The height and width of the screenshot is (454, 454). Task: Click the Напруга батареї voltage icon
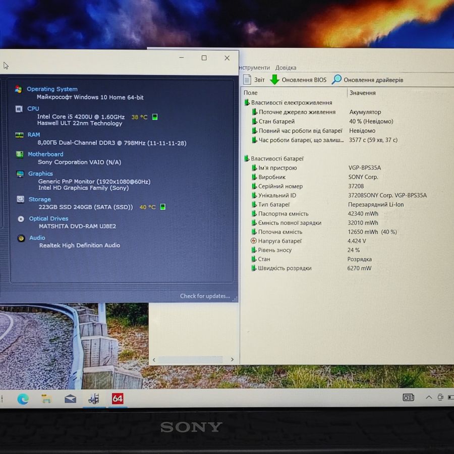[x=253, y=241]
